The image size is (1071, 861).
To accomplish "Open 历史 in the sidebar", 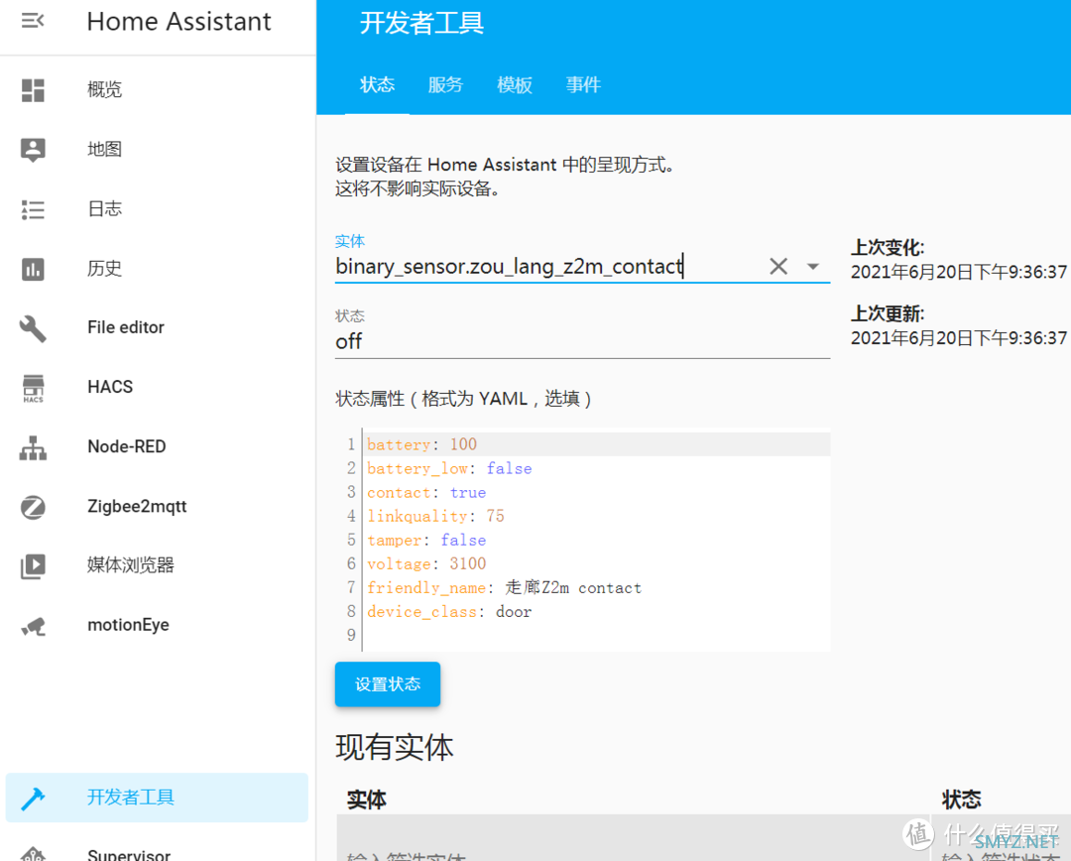I will [157, 269].
